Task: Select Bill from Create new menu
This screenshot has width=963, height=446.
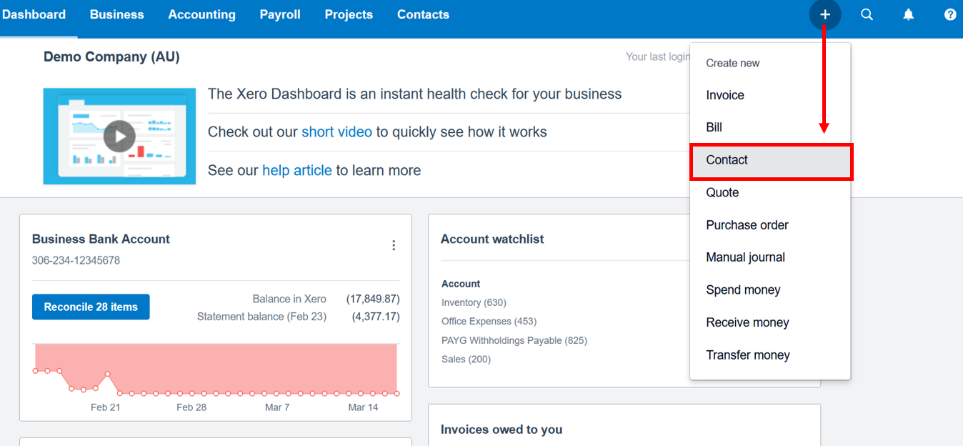Action: (x=770, y=127)
